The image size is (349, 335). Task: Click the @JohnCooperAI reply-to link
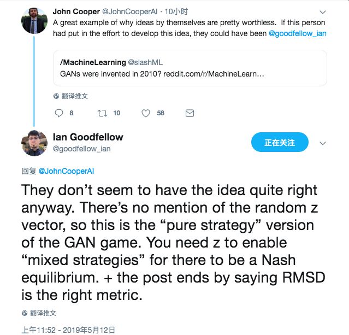66,171
